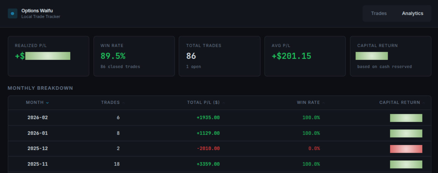The image size is (438, 173).
Task: Click the +3359.00 total P/L cell
Action: click(208, 164)
